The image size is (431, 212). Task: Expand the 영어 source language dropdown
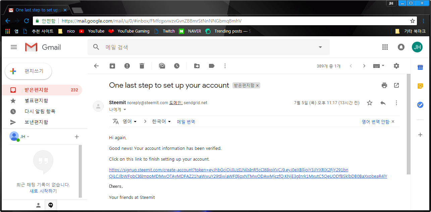(129, 122)
